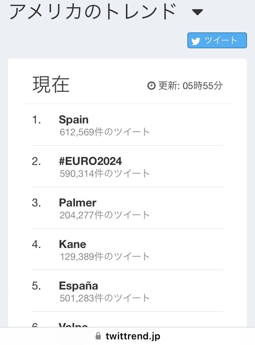Click the 612,569件のツイート count
255x345 pixels.
[x=105, y=132]
